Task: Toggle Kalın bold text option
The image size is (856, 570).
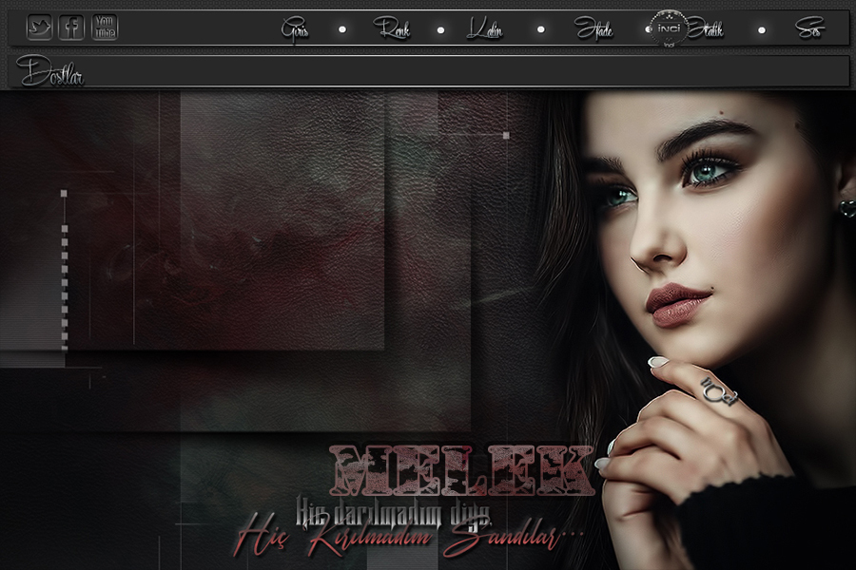Action: point(484,29)
